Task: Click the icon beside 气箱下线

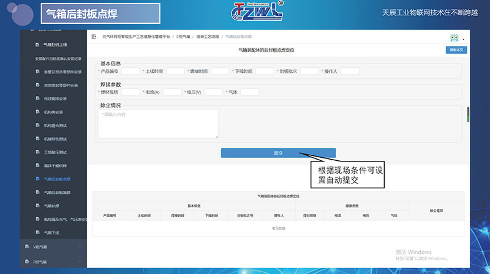Action: [x=37, y=233]
